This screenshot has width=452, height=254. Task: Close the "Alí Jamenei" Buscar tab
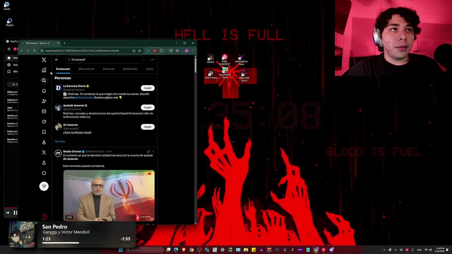58,43
